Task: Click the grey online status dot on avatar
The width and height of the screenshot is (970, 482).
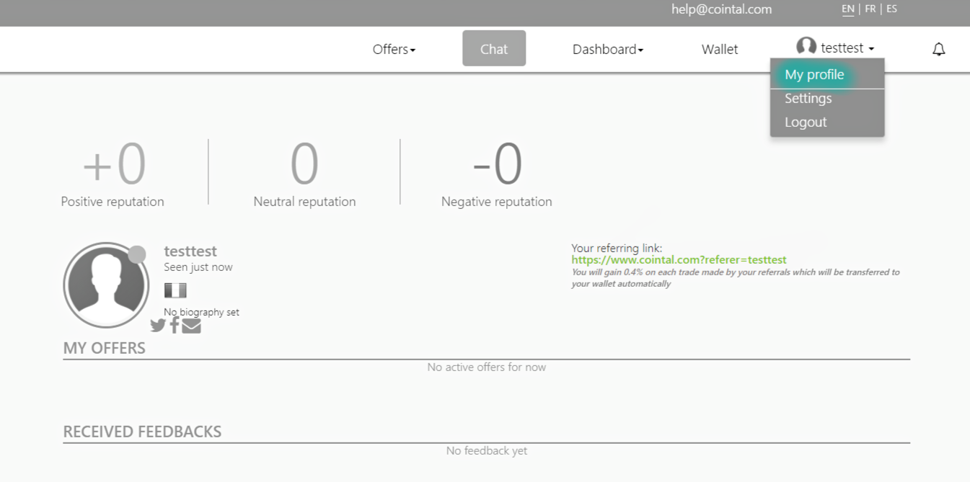Action: coord(137,254)
